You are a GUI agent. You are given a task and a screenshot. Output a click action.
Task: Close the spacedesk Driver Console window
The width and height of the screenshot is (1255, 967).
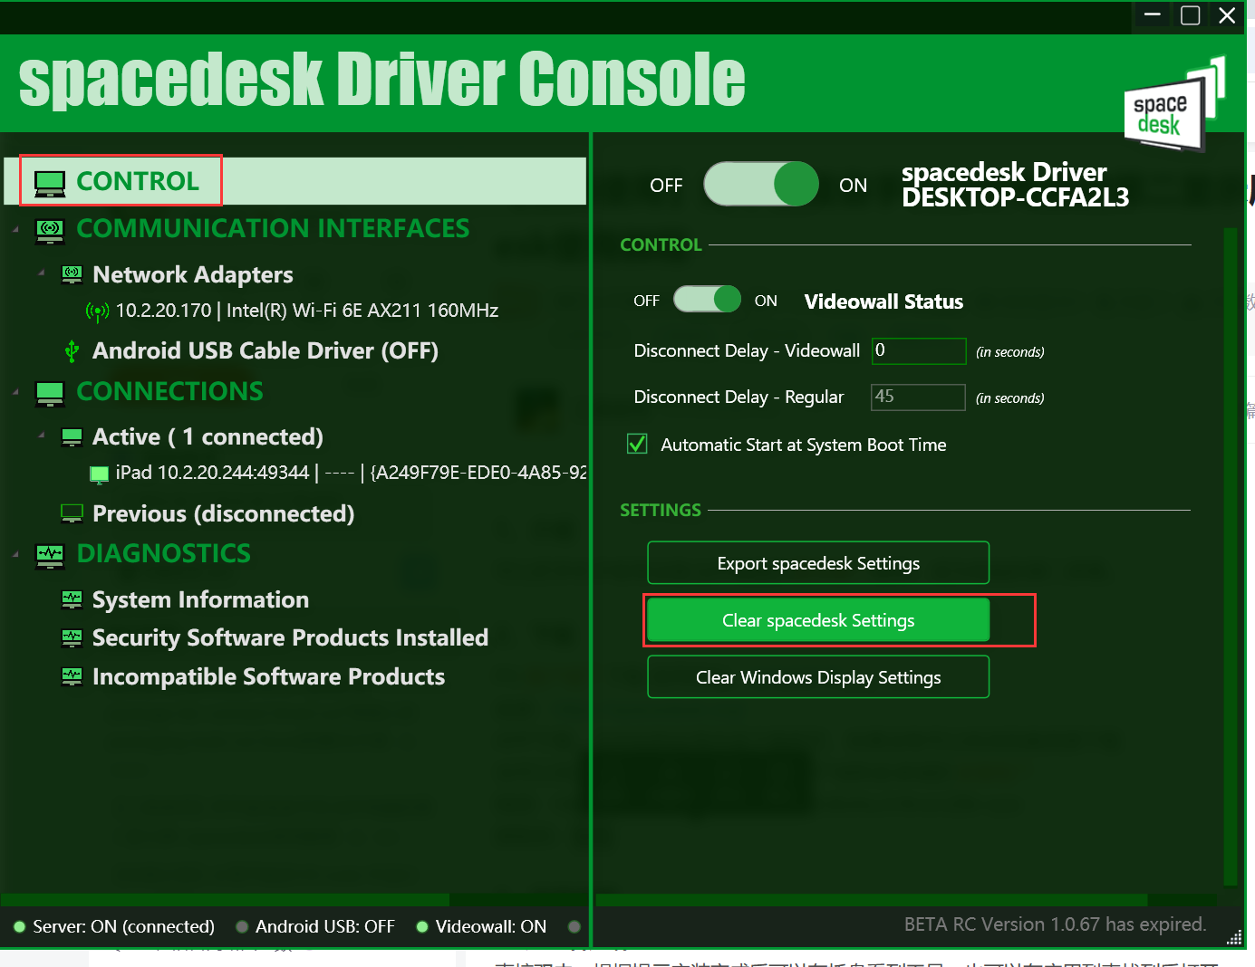[1227, 14]
